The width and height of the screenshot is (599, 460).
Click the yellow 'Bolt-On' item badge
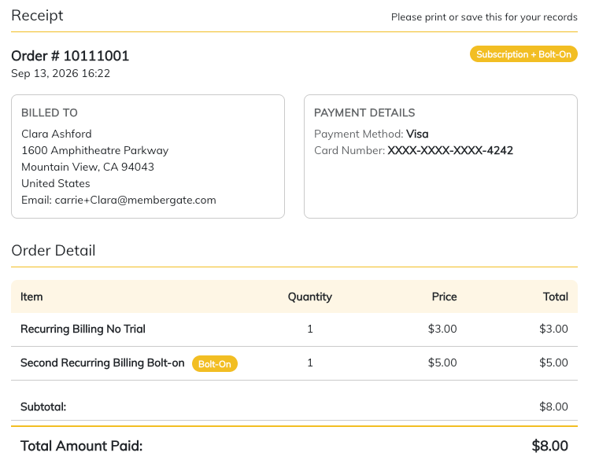click(215, 364)
